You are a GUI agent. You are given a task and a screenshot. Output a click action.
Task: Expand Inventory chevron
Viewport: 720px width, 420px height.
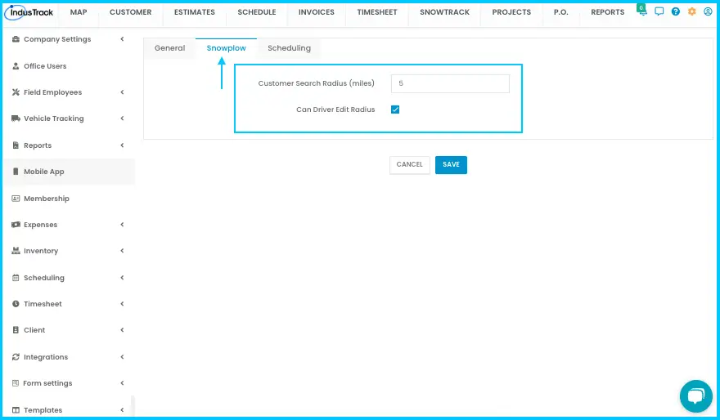tap(122, 251)
